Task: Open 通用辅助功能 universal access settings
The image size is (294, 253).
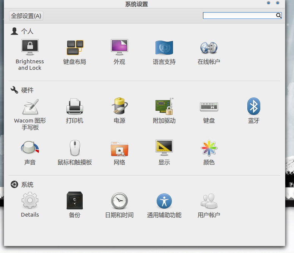Action: [x=164, y=205]
